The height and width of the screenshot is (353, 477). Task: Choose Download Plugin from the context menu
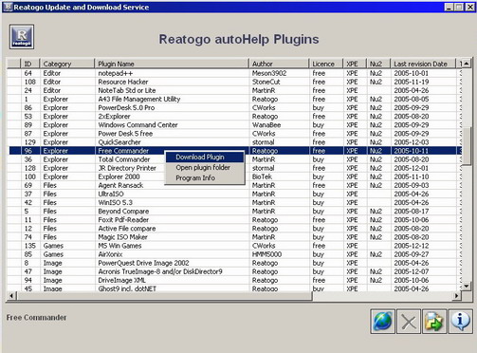pos(205,157)
